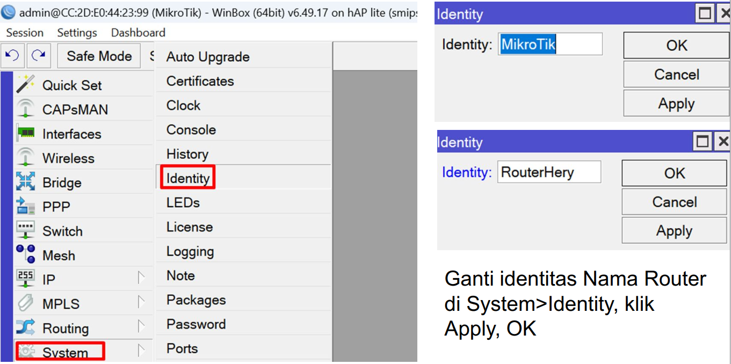This screenshot has height=364, width=731.
Task: Click OK in MikroTik Identity dialog
Action: coord(676,45)
